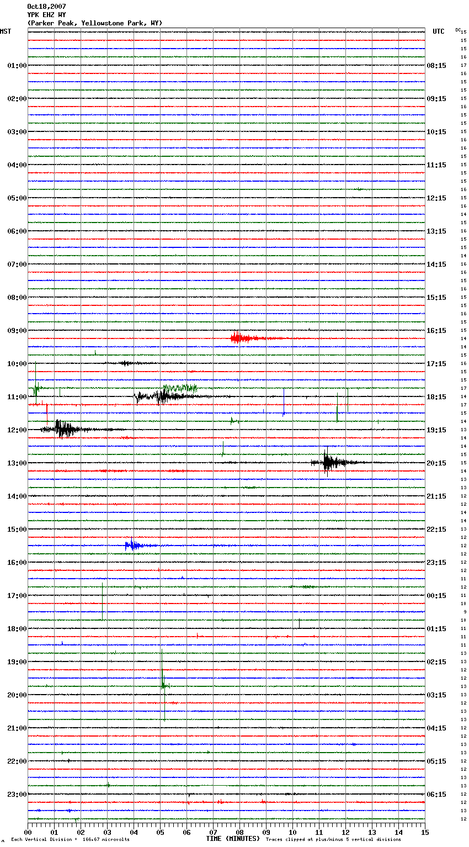This screenshot has width=469, height=847.
Task: Select the 06:00 MST time label
Action: tap(17, 231)
